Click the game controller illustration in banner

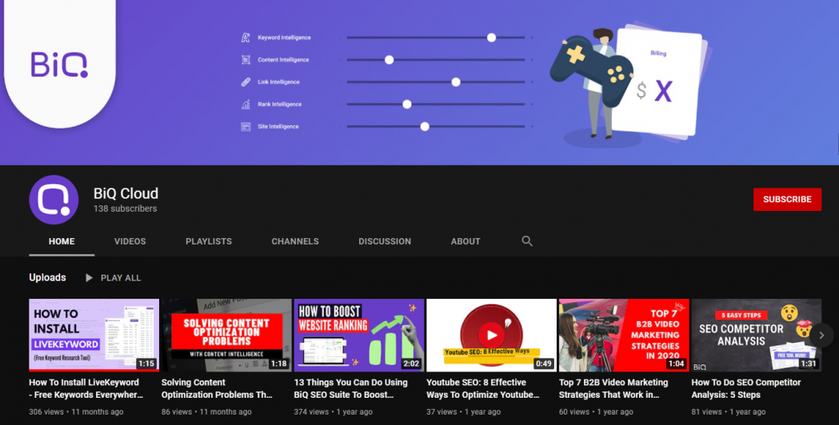point(592,70)
